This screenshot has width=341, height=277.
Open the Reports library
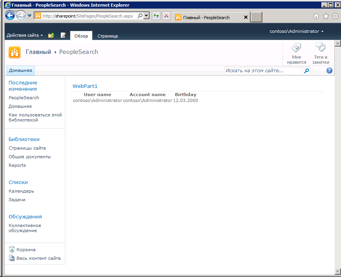point(17,165)
